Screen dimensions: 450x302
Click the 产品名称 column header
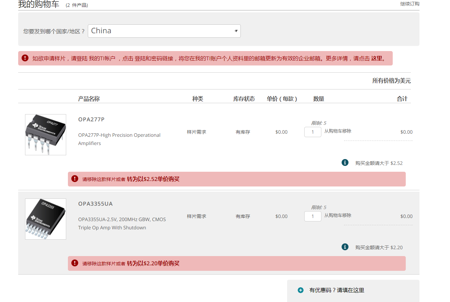coord(89,99)
